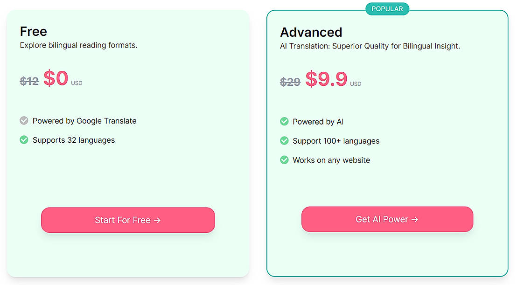
Task: Click the Powered by Google Translate text
Action: (84, 121)
